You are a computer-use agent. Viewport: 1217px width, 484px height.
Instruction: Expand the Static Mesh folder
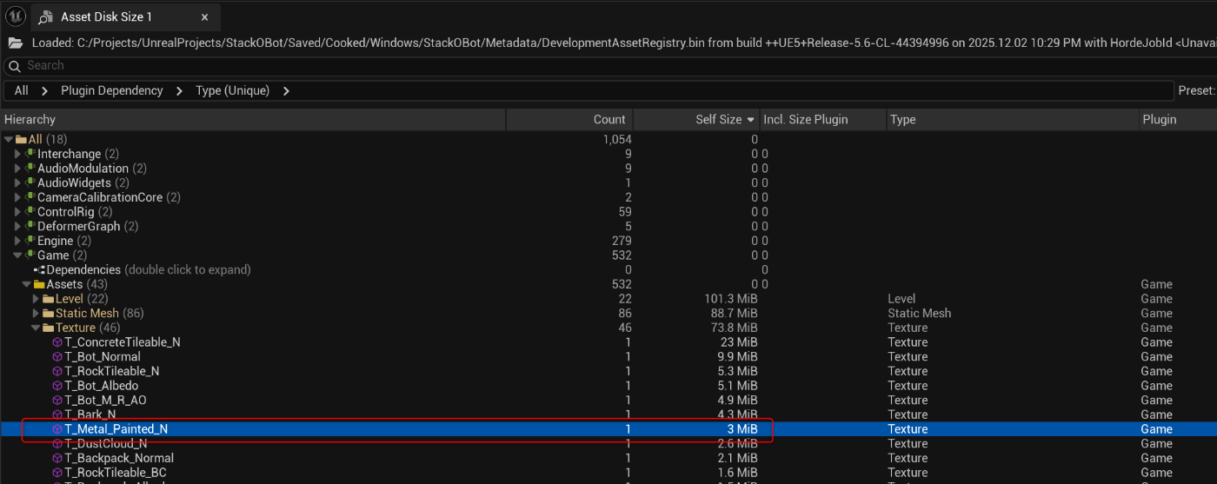[x=37, y=314]
